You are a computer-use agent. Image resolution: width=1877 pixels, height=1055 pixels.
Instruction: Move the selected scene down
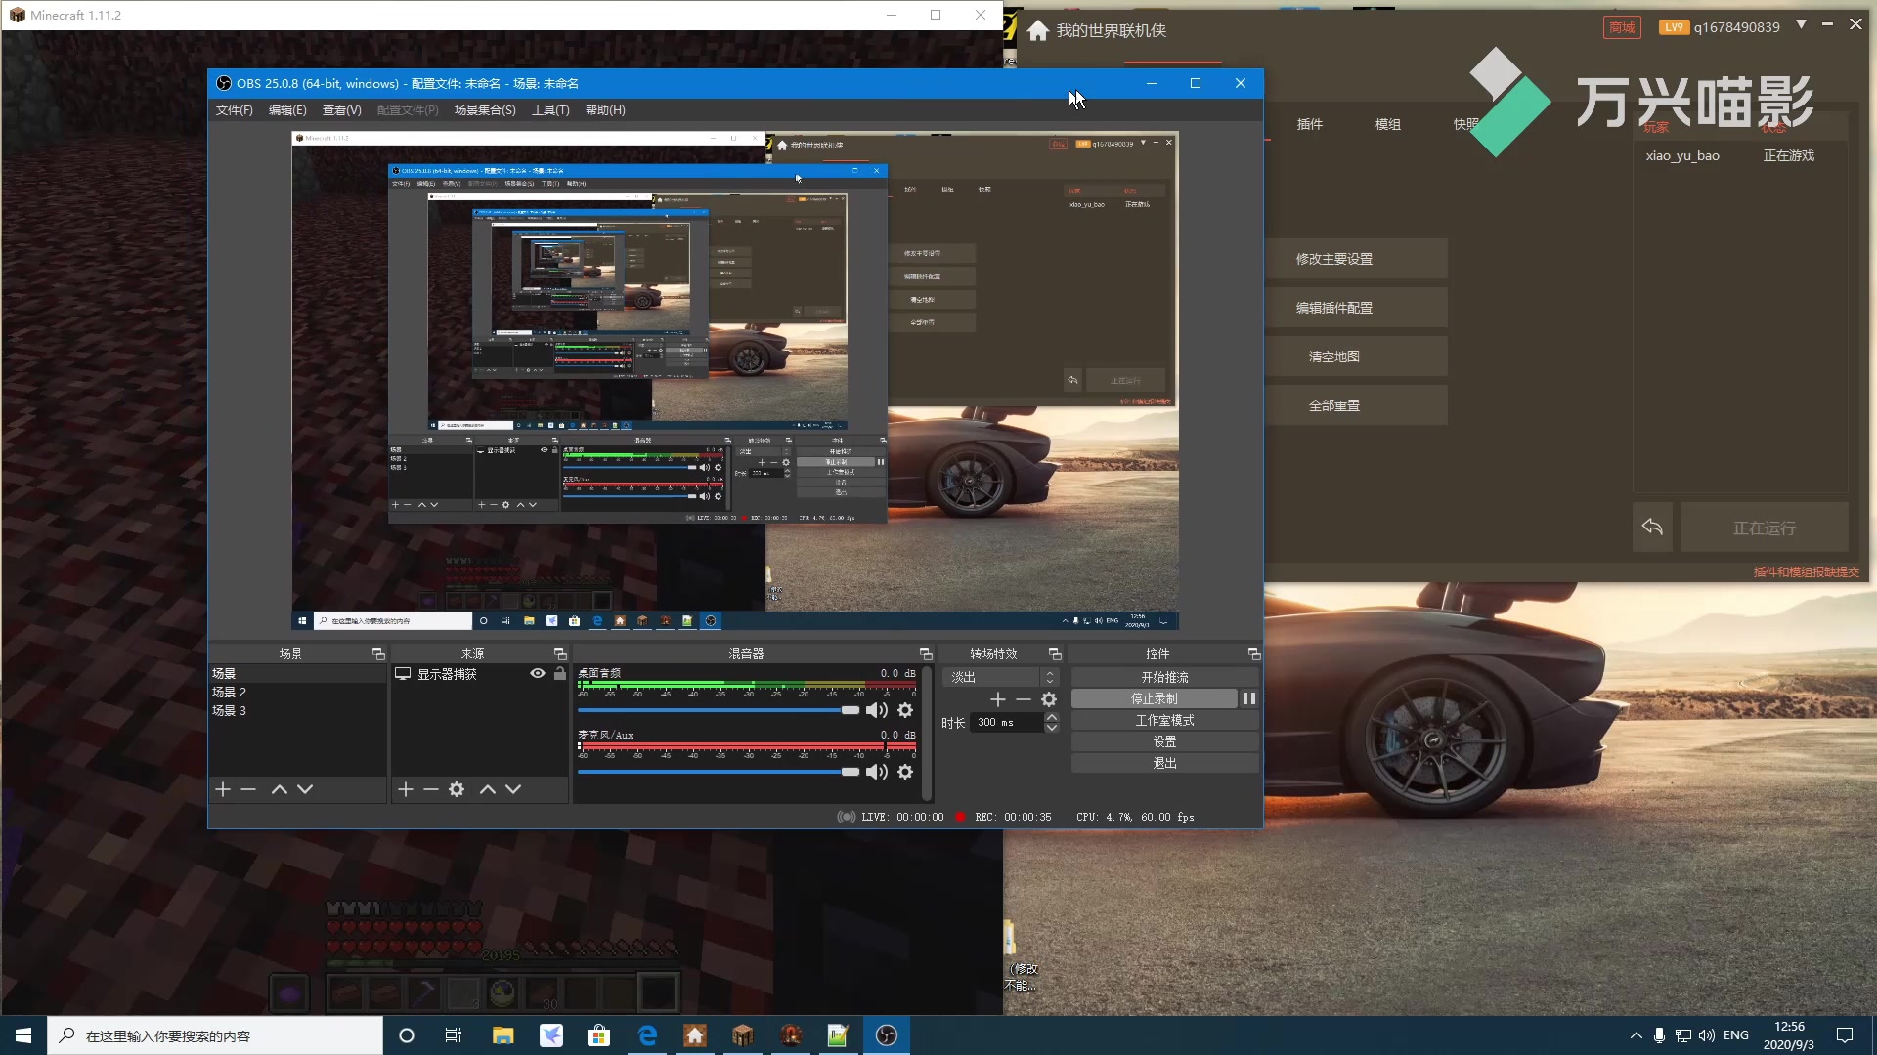click(305, 789)
